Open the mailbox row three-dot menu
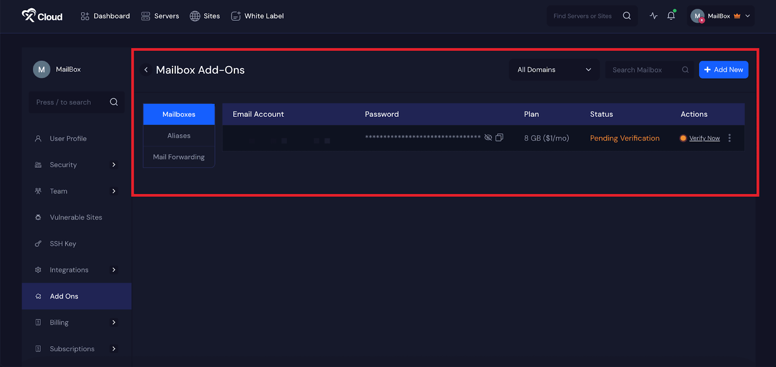The width and height of the screenshot is (776, 367). (x=729, y=138)
